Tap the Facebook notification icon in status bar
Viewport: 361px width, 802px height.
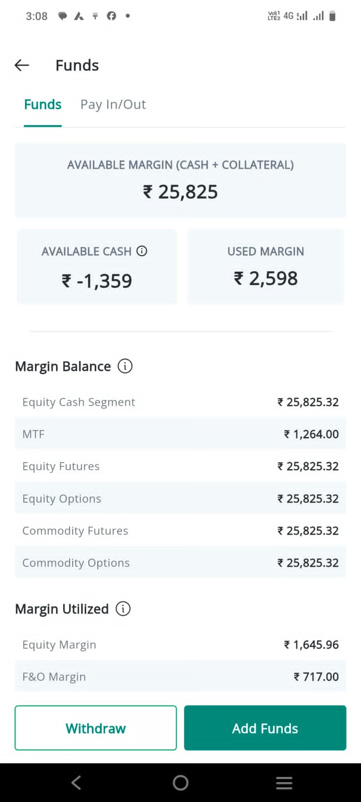pyautogui.click(x=111, y=16)
